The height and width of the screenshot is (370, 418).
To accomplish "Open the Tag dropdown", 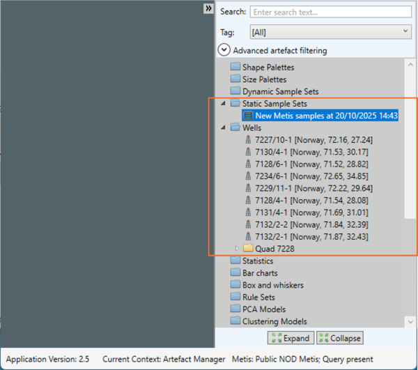I will pyautogui.click(x=330, y=32).
